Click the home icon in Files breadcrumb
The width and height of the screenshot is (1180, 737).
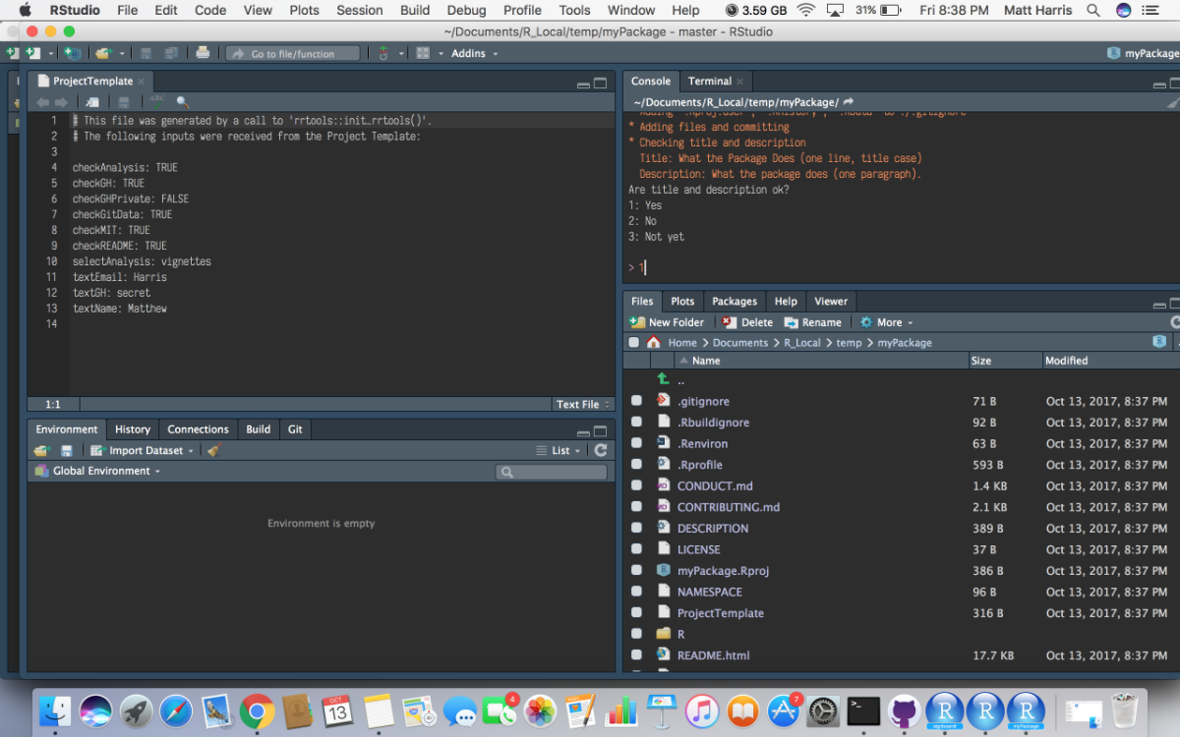click(x=653, y=342)
